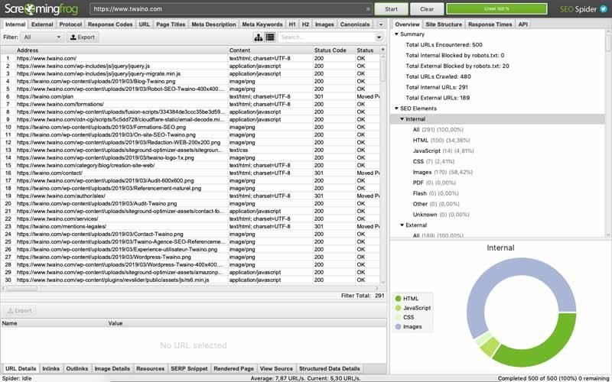Open the Outlinks bottom tab
Screen dimensions: 612x382
coord(77,368)
